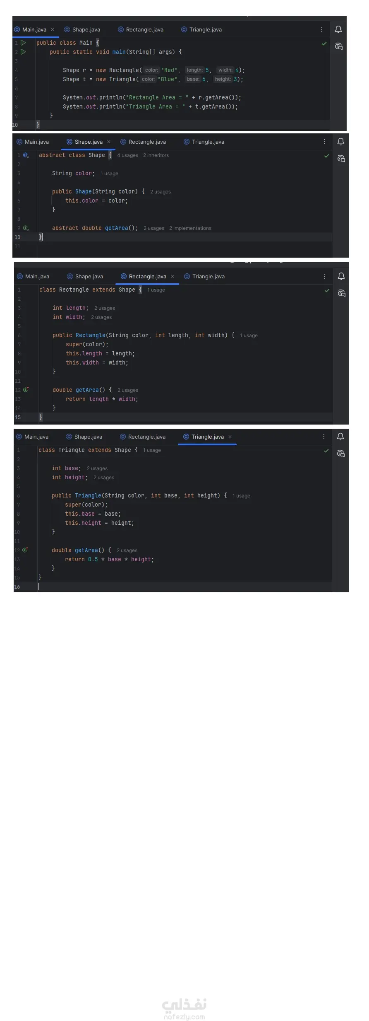Open tab options kebab menu in Triangle.java editor
The image size is (369, 1021).
tap(323, 437)
